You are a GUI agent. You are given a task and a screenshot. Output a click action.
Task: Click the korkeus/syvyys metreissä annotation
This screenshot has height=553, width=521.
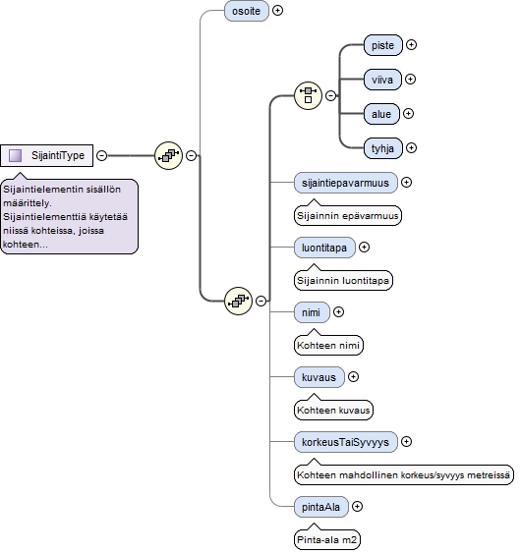(403, 475)
